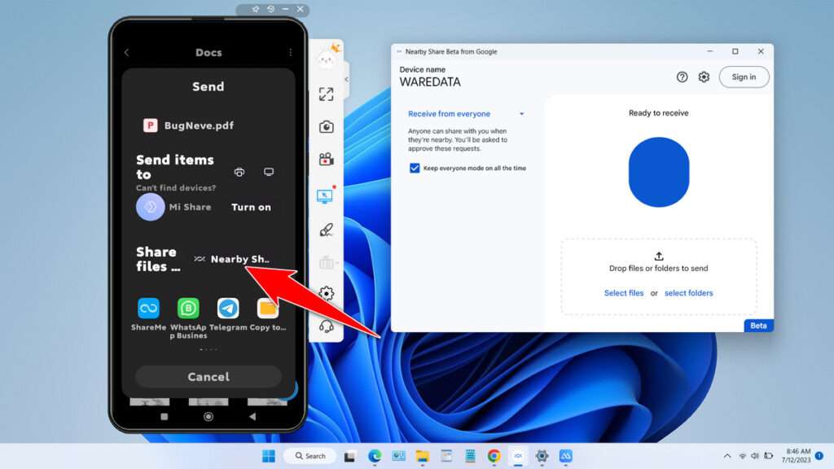Open Nearby Share settings gear

coord(704,77)
